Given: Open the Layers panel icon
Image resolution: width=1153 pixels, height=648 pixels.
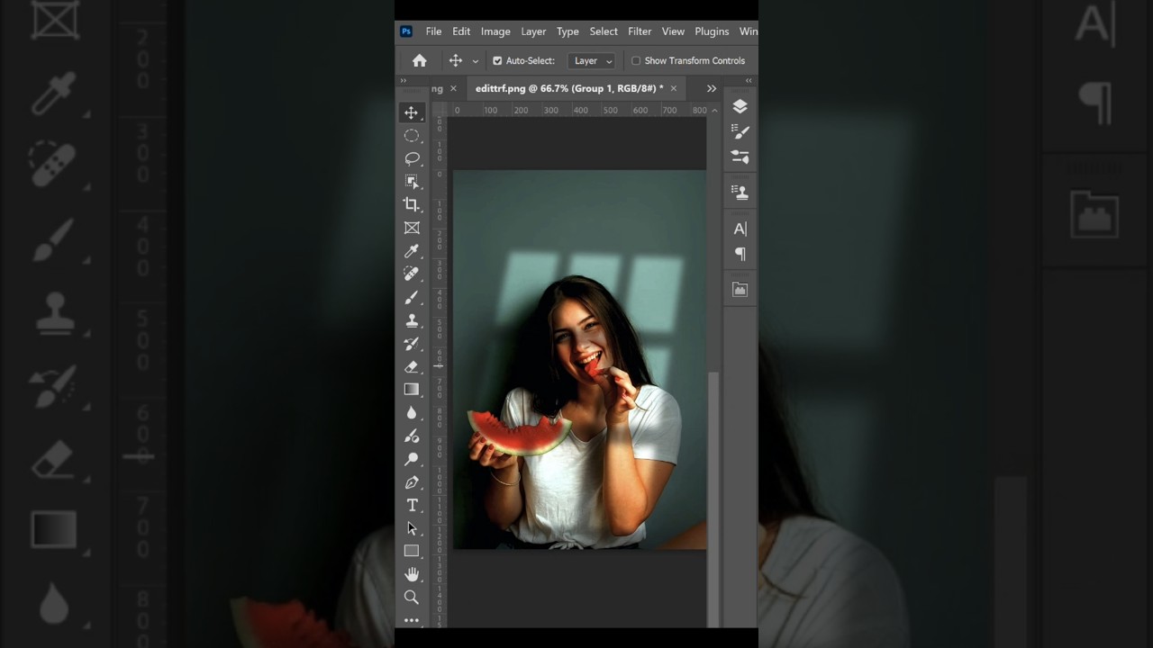Looking at the screenshot, I should [740, 106].
